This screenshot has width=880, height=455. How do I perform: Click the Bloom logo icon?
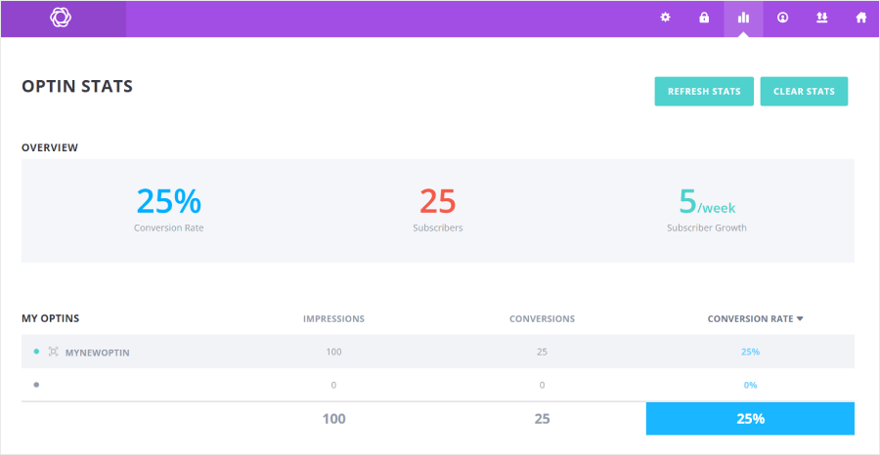coord(61,18)
